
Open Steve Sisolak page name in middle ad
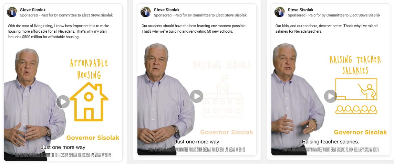coord(167,10)
